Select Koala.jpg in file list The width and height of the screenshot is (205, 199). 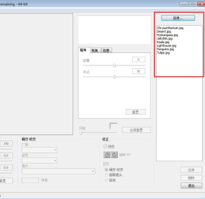pos(163,42)
